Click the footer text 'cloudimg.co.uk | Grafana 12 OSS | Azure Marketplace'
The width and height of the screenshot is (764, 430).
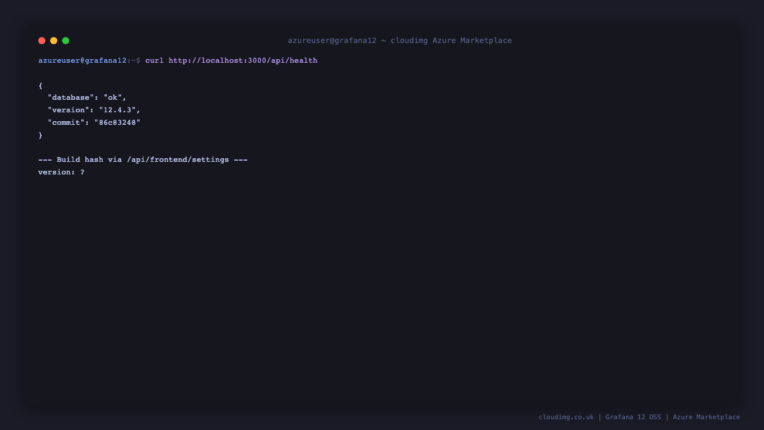[x=639, y=417]
